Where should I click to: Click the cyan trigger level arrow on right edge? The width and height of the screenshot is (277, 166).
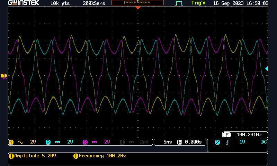point(266,69)
